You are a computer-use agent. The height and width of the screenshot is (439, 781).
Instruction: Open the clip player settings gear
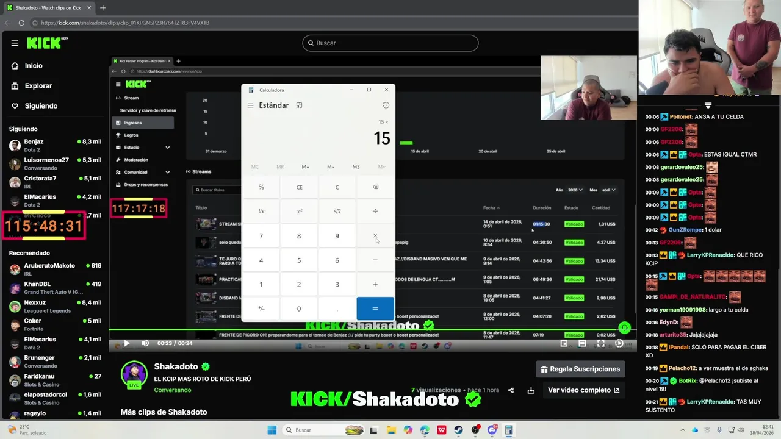point(619,343)
